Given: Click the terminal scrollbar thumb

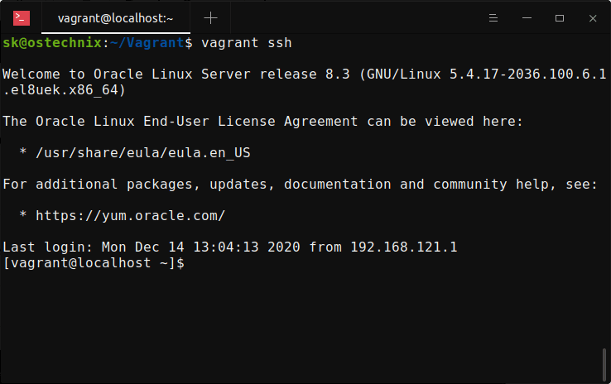Looking at the screenshot, I should pyautogui.click(x=604, y=365).
